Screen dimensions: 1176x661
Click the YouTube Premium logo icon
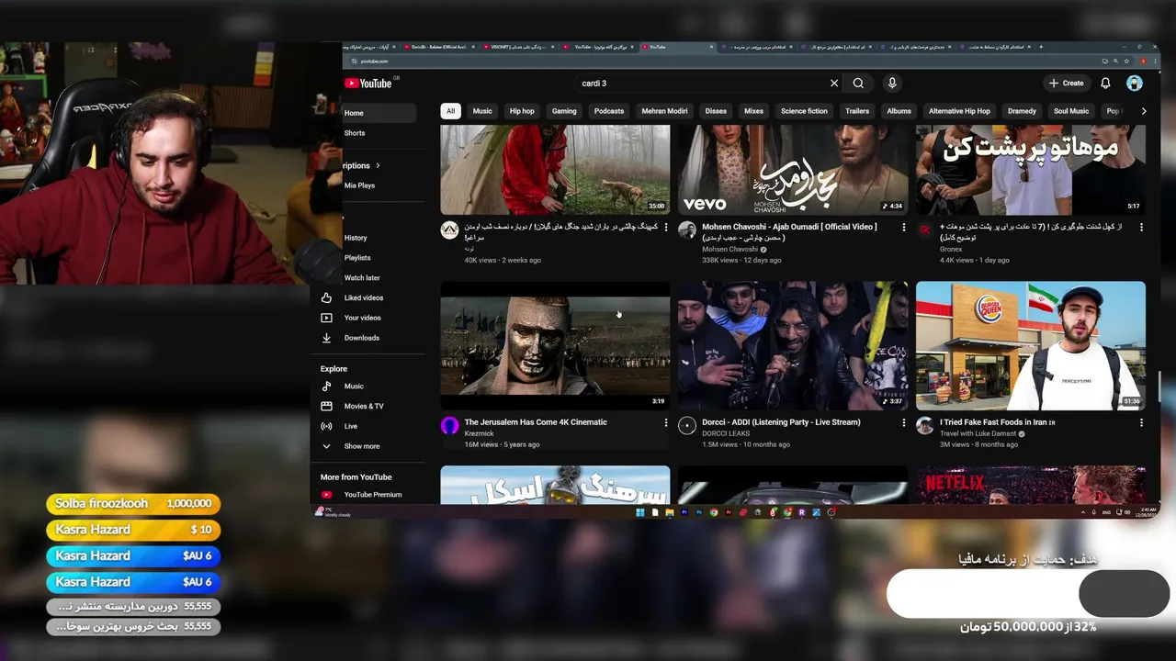pyautogui.click(x=326, y=495)
